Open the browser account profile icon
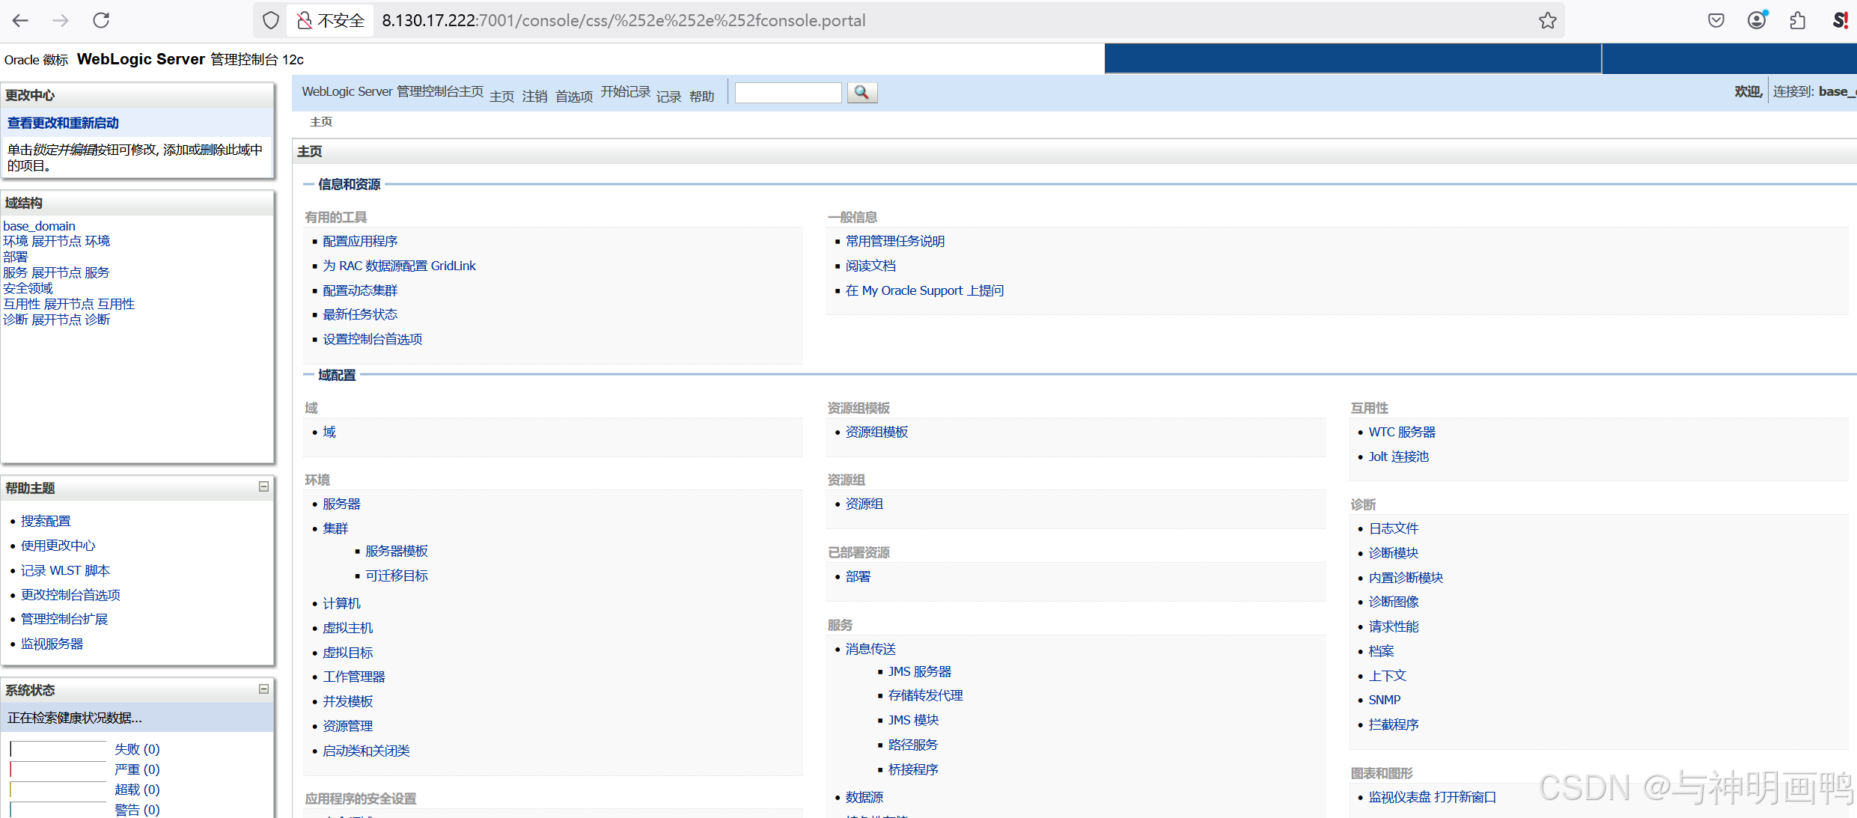The width and height of the screenshot is (1857, 818). click(1757, 20)
